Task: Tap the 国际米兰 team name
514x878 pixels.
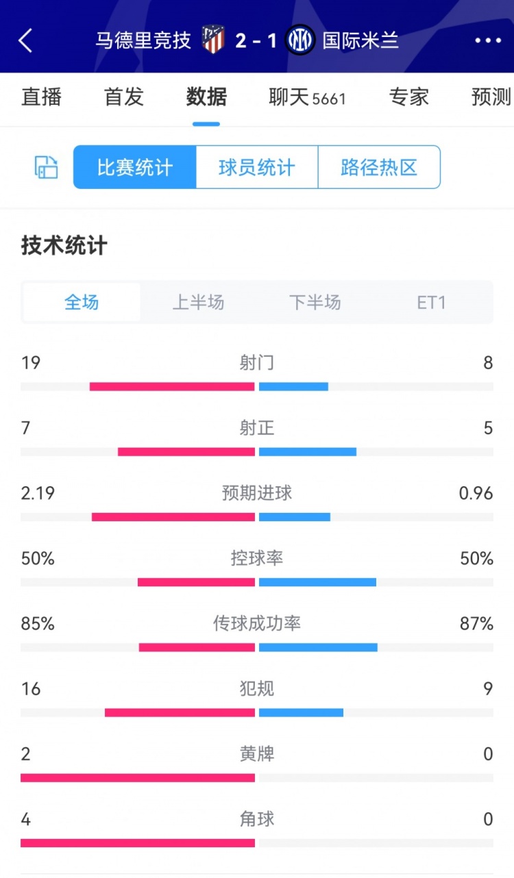Action: coord(360,40)
